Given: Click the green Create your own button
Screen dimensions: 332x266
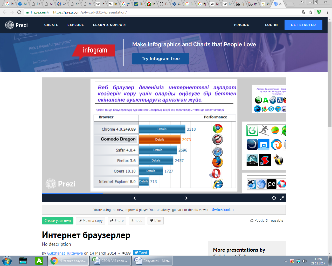Looking at the screenshot, I should [58, 221].
